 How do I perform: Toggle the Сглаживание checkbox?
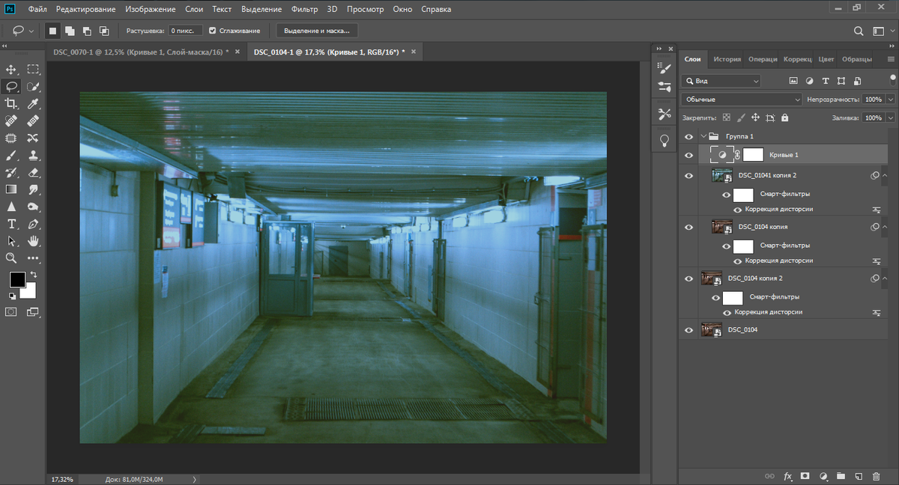pos(213,31)
